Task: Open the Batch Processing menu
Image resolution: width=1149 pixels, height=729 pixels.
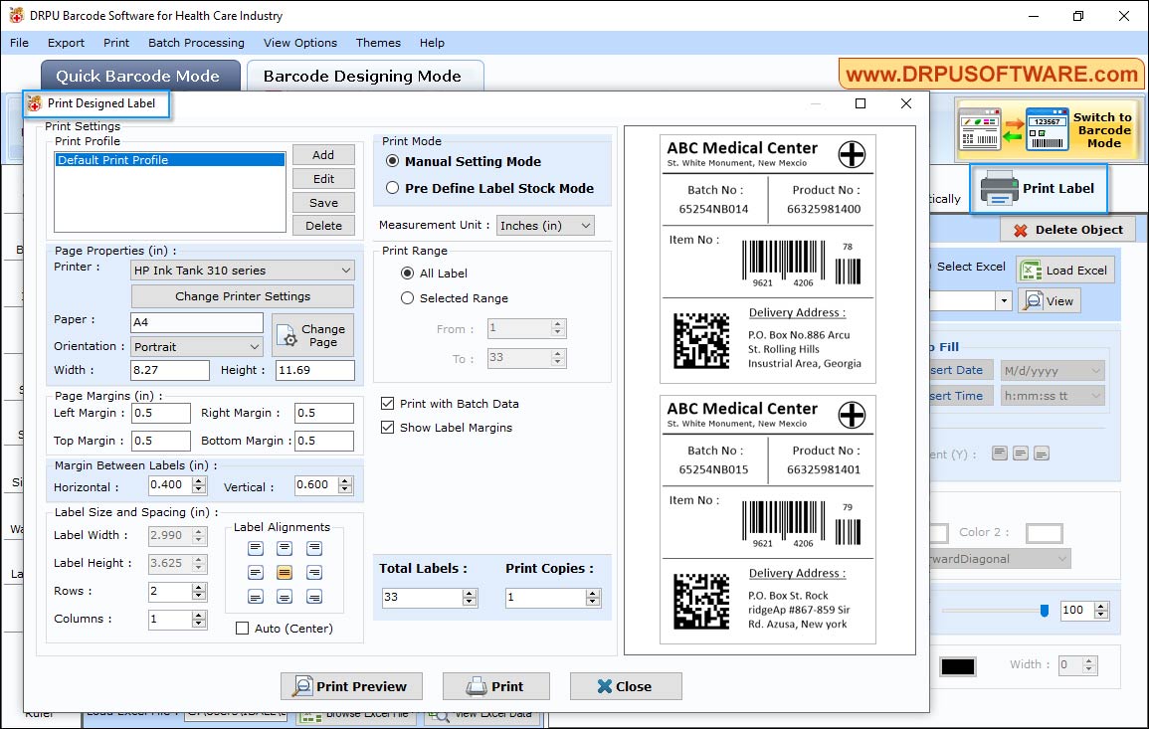Action: pyautogui.click(x=196, y=43)
